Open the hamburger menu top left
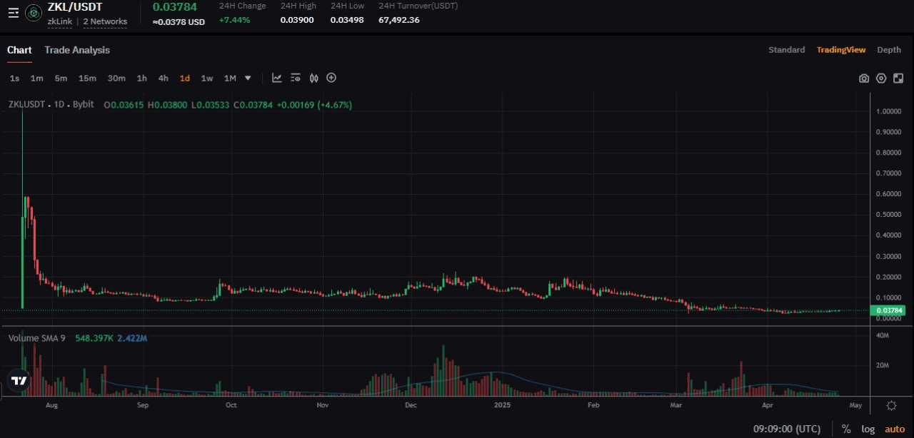Viewport: 914px width, 438px height. pos(13,12)
